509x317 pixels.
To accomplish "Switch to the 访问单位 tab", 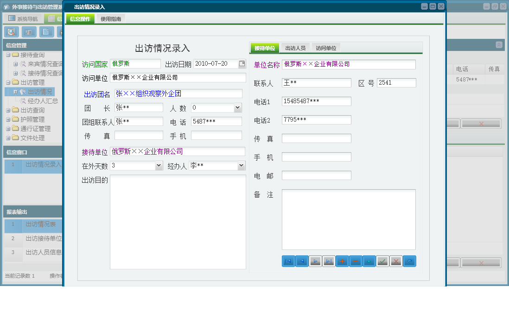I will coord(326,48).
